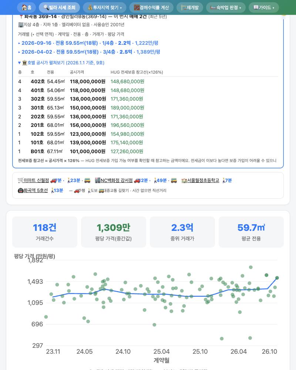The height and width of the screenshot is (370, 296).
Task: Click the 26.04 axis label
Action: click(238, 351)
